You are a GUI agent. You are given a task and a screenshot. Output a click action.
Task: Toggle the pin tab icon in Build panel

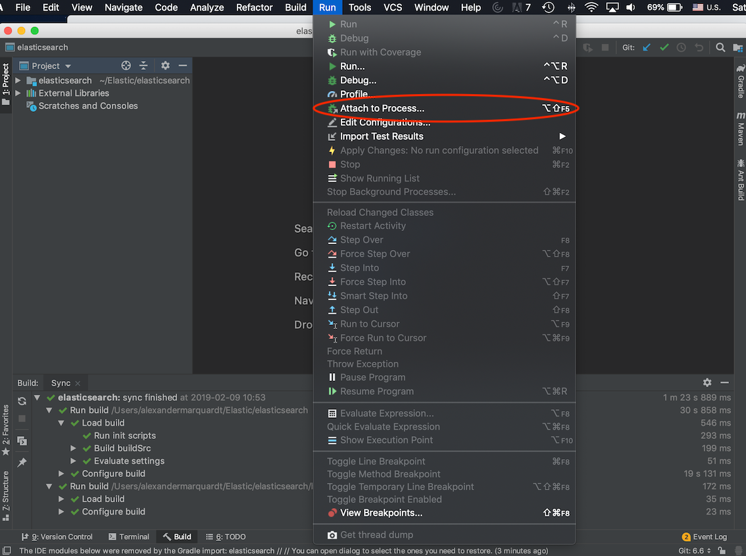(22, 462)
